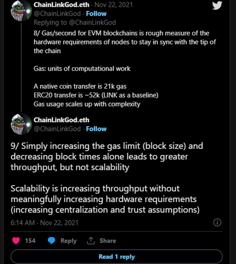Click the 154 likes count
The height and width of the screenshot is (264, 236).
(x=30, y=241)
